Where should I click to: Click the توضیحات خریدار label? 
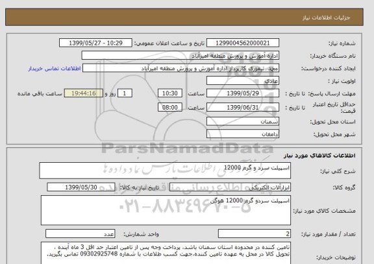pos(336,258)
